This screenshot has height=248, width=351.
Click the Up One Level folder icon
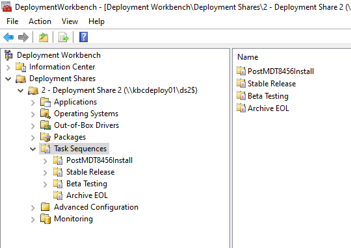[x=44, y=37]
